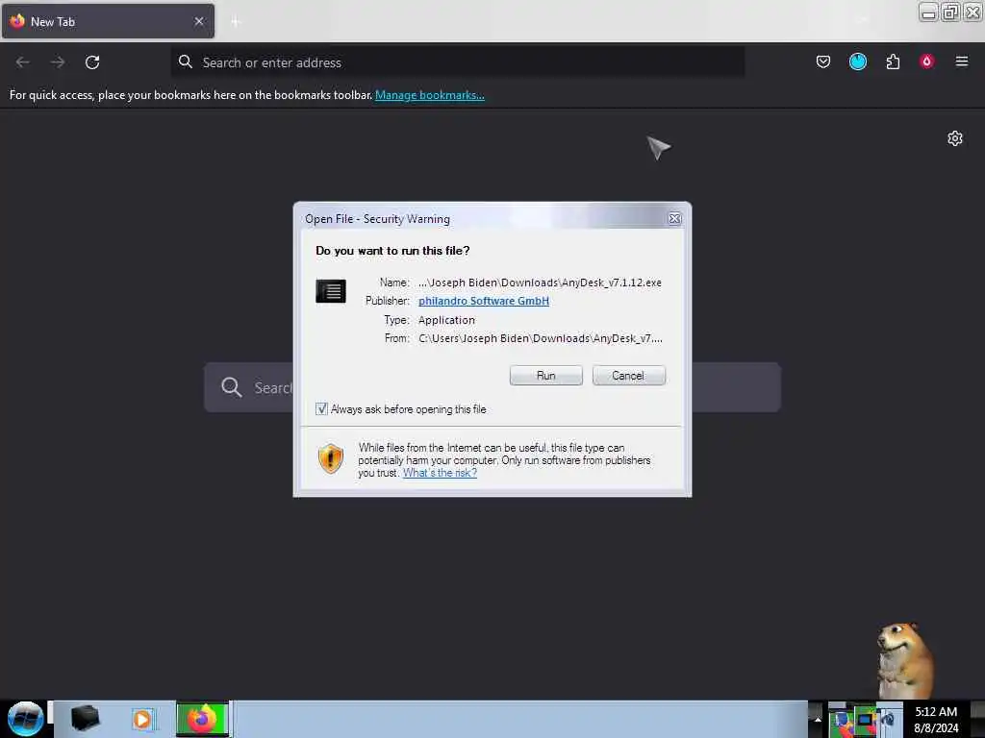Select the Firefox taskbar button

(x=202, y=719)
